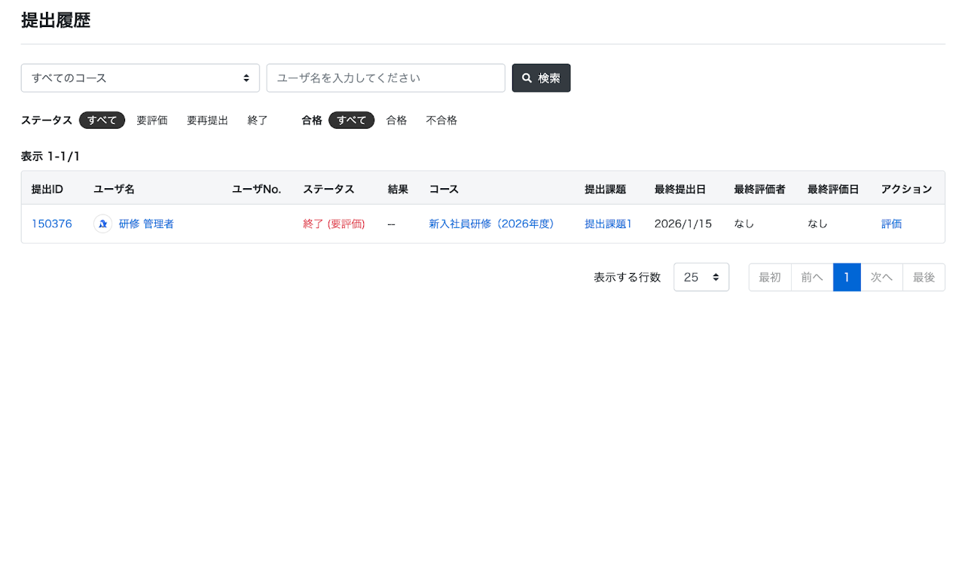Click the 結果 column header
The width and height of the screenshot is (971, 578).
point(398,189)
